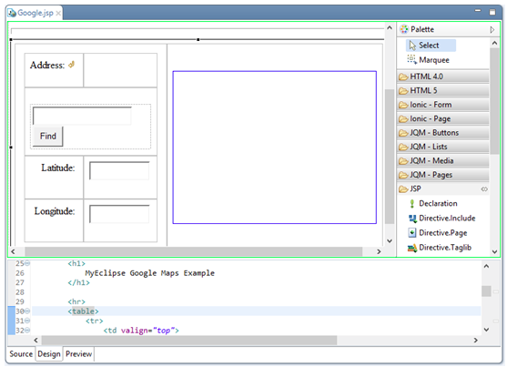
Task: Click the valign="top" attribute on line 32
Action: [x=148, y=331]
